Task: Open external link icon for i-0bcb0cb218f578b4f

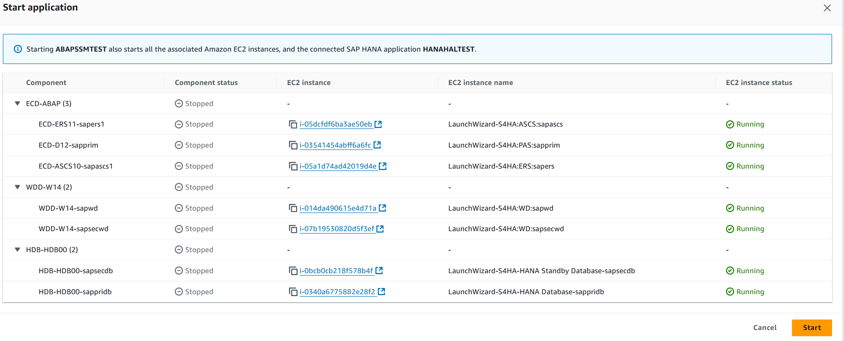Action: [x=379, y=270]
